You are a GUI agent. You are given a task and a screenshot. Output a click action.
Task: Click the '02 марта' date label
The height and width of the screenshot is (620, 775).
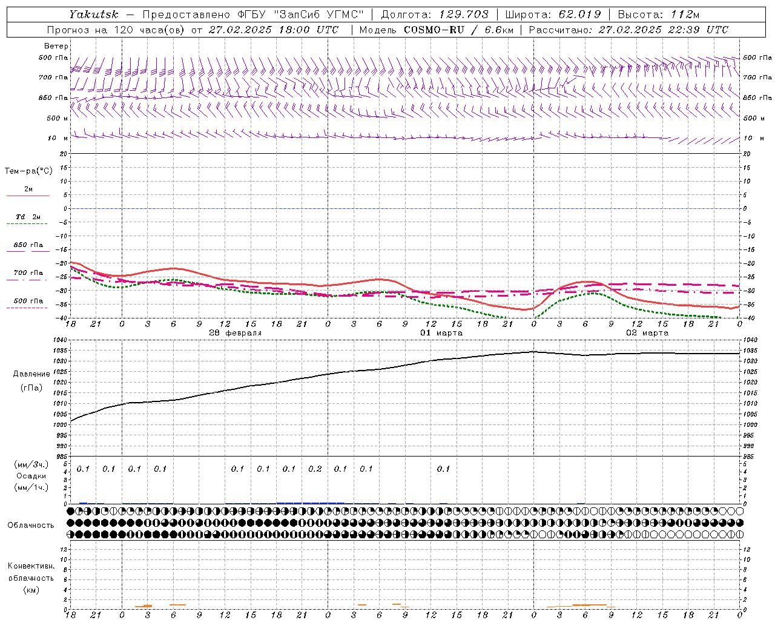click(647, 333)
